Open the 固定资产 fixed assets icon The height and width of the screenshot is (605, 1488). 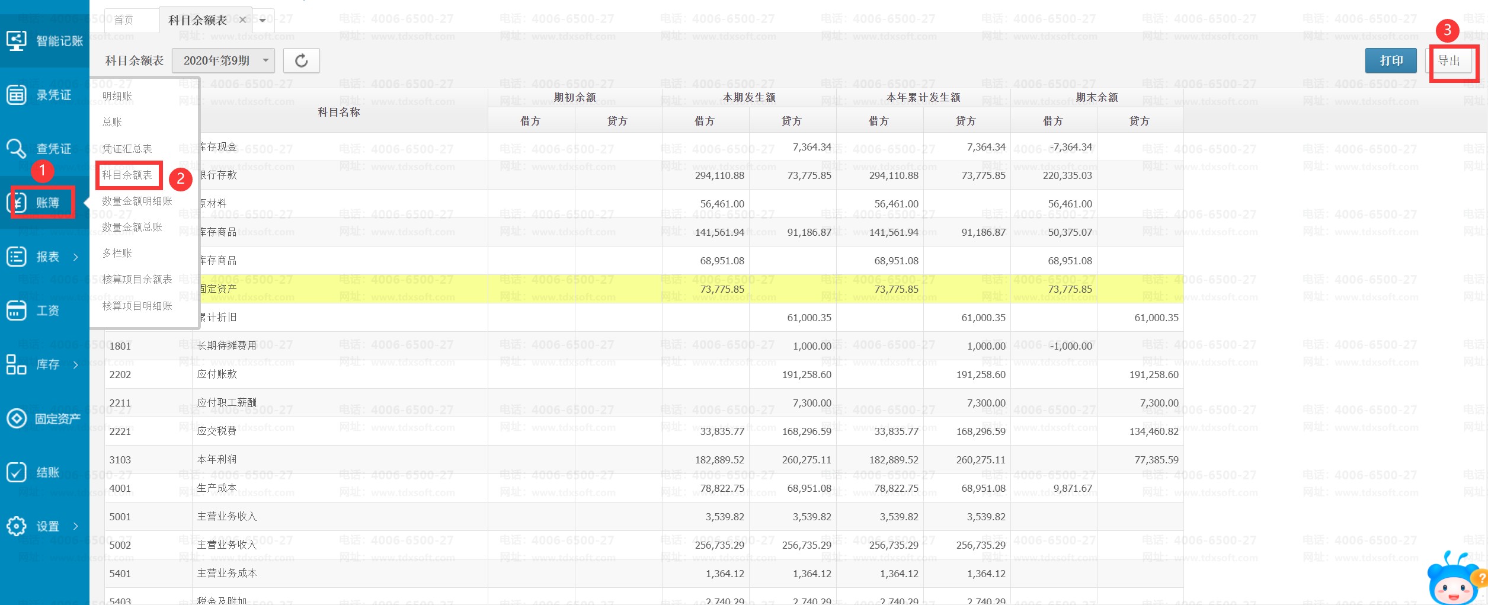(x=17, y=418)
